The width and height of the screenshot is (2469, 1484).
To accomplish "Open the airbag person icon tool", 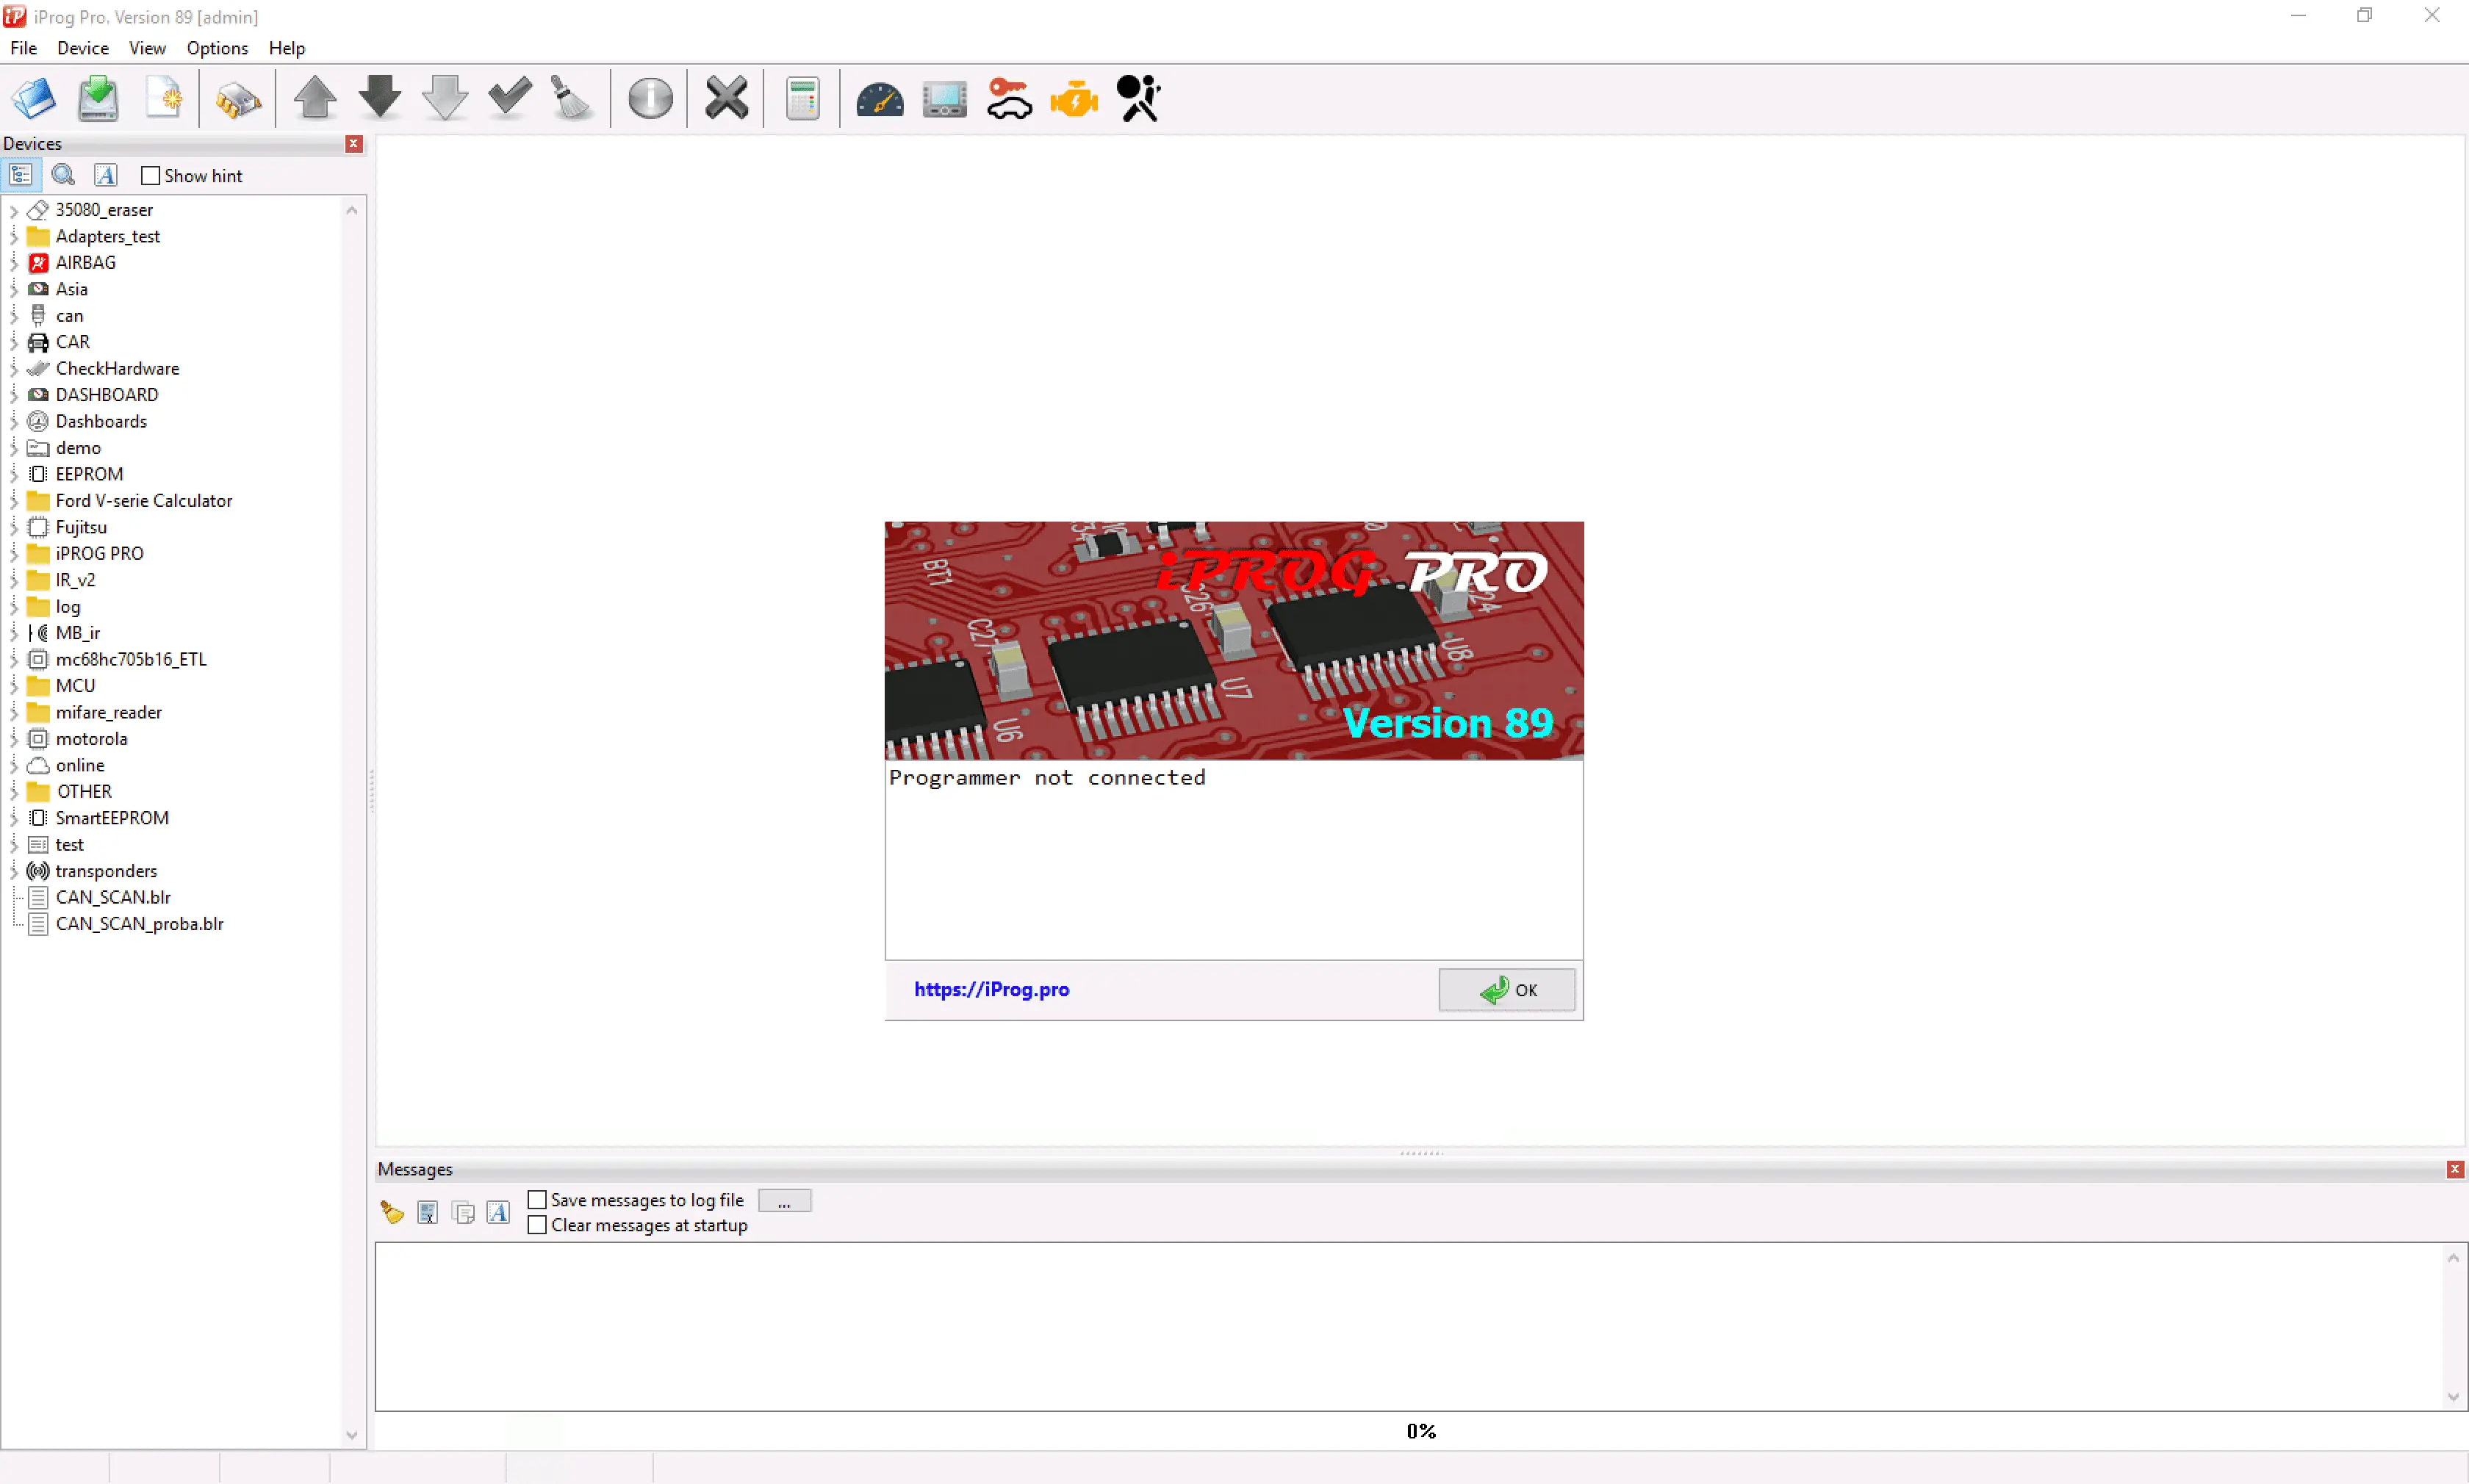I will click(x=1139, y=98).
